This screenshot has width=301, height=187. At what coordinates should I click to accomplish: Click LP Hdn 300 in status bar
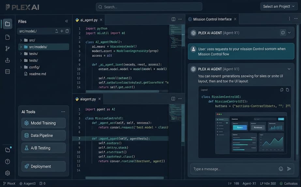[268, 183]
